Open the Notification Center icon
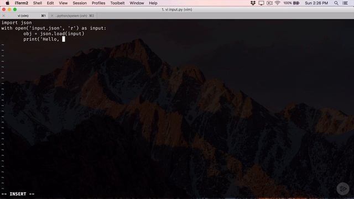 coord(345,3)
